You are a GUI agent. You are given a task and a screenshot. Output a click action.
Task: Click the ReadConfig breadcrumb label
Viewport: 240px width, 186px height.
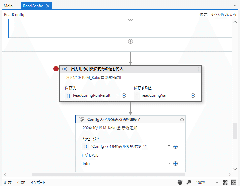(14, 15)
